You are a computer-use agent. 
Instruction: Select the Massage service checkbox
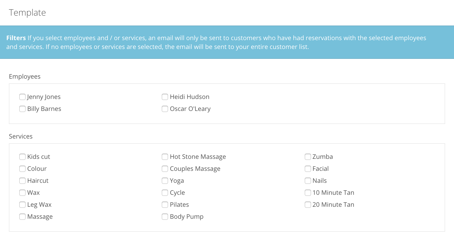click(22, 217)
